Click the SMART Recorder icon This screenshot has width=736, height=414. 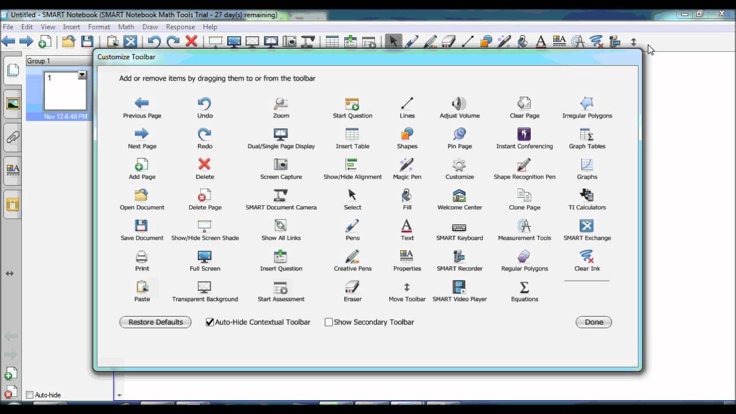pyautogui.click(x=459, y=256)
